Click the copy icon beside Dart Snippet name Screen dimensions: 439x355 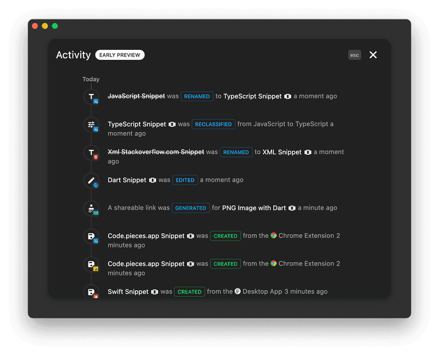coord(154,180)
